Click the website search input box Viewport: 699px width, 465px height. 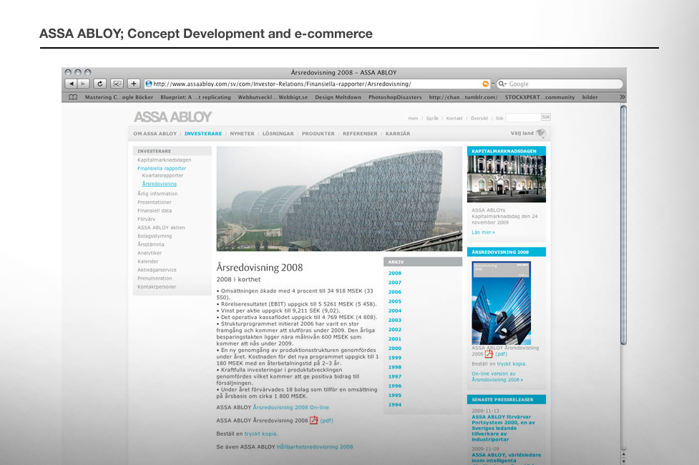[x=524, y=118]
